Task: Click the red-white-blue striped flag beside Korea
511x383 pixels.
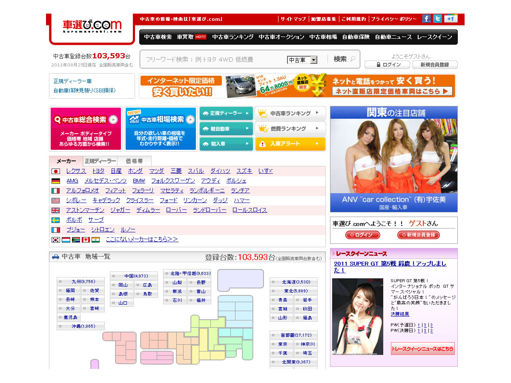Action: pyautogui.click(x=66, y=240)
